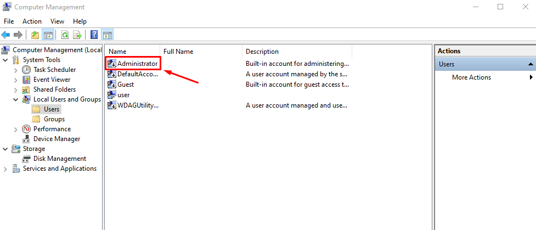Open the Help menu
Viewport: 536px width, 230px height.
[80, 21]
